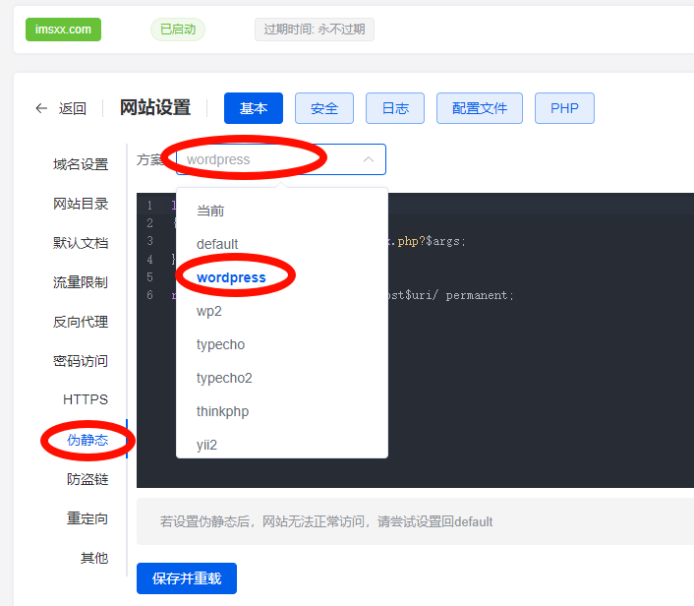Open the 配置文件 tab
The height and width of the screenshot is (606, 694).
click(480, 108)
